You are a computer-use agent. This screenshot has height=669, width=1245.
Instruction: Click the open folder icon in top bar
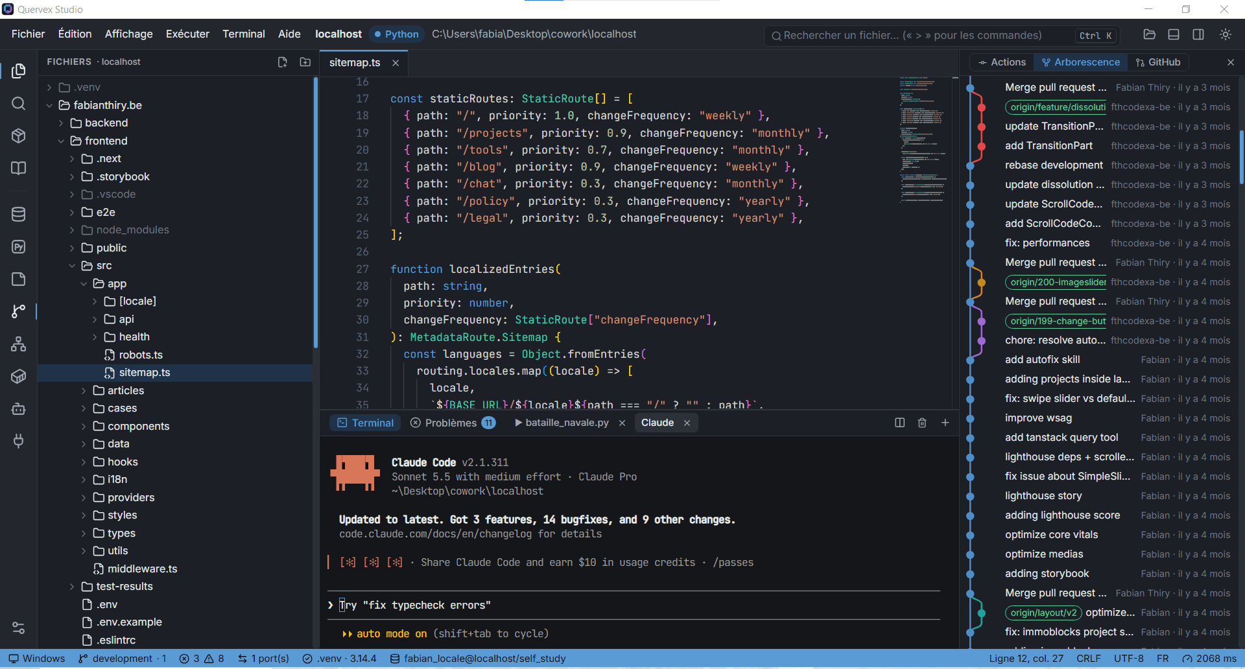(1149, 34)
